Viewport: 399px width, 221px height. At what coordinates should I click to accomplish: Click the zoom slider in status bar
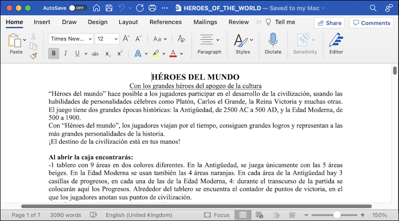click(x=337, y=215)
